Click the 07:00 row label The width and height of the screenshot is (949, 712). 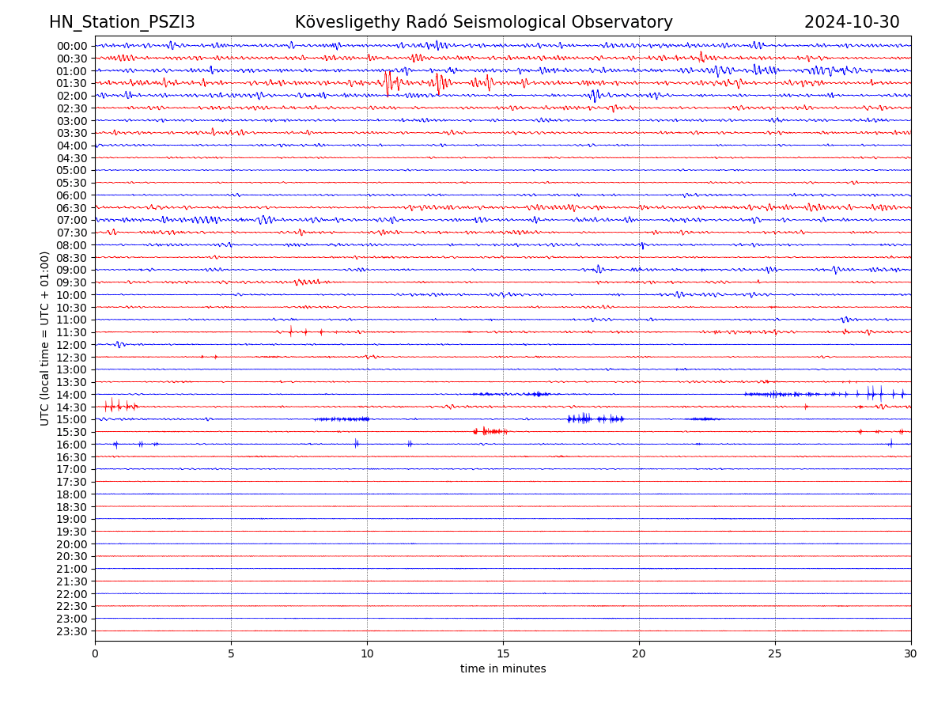pos(72,220)
